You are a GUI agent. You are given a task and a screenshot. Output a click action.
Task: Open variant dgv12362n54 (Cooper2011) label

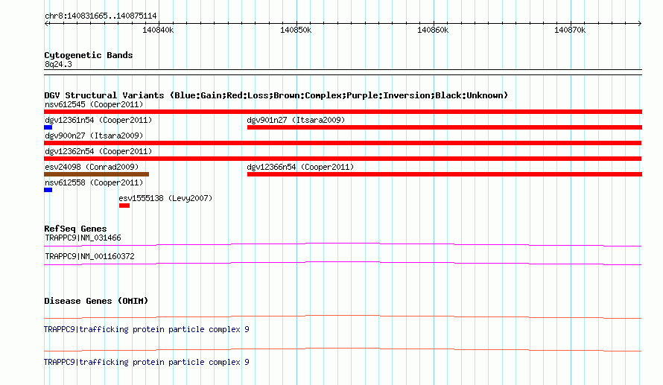(98, 151)
